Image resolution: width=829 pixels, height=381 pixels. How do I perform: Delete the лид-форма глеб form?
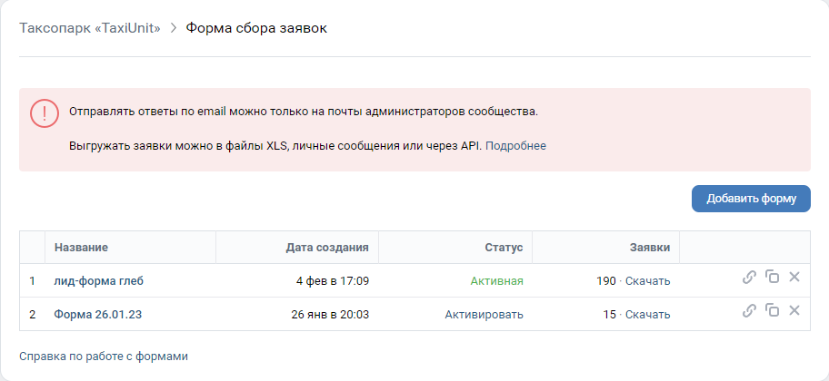pyautogui.click(x=794, y=277)
